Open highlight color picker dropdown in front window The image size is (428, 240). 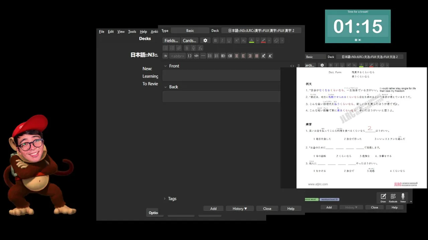coord(269,40)
